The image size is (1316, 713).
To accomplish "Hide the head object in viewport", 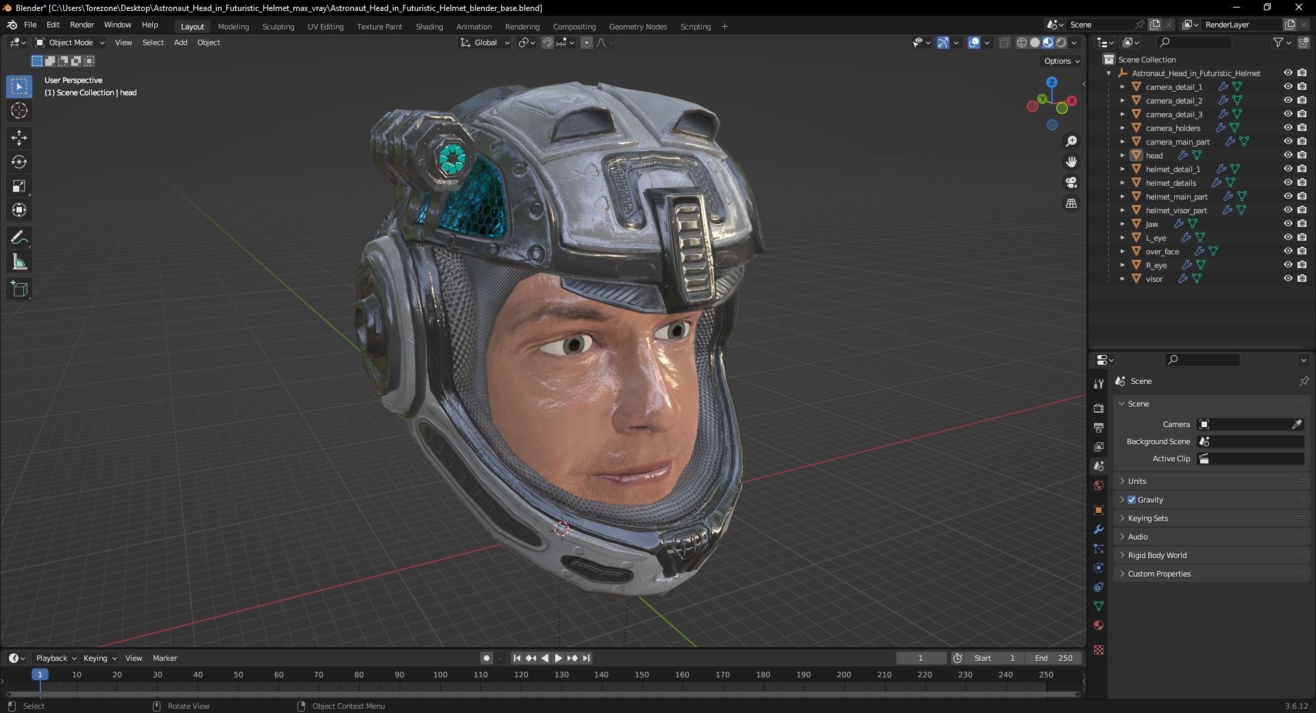I will (x=1288, y=155).
